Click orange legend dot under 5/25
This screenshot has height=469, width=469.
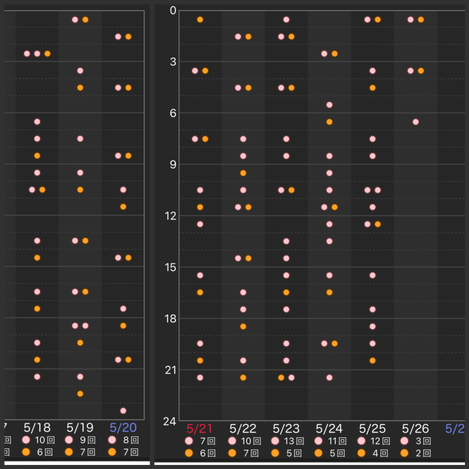point(362,453)
